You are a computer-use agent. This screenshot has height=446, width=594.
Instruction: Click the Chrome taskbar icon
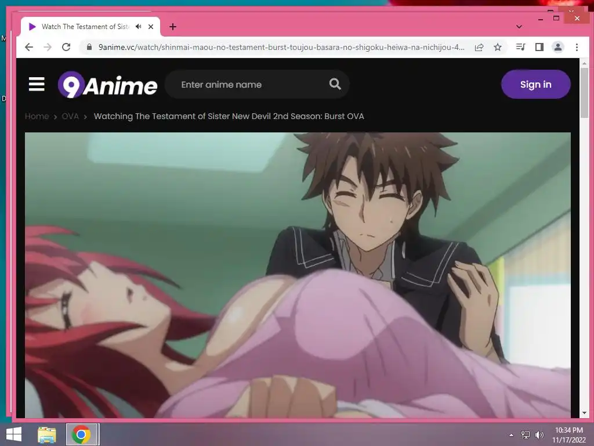click(81, 434)
